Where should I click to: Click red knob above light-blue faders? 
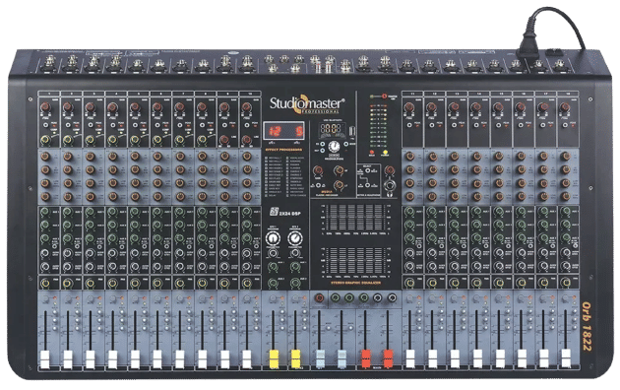319,298
